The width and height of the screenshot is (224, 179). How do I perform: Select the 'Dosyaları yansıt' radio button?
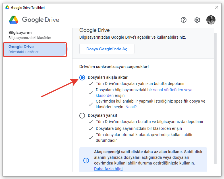[82, 115]
